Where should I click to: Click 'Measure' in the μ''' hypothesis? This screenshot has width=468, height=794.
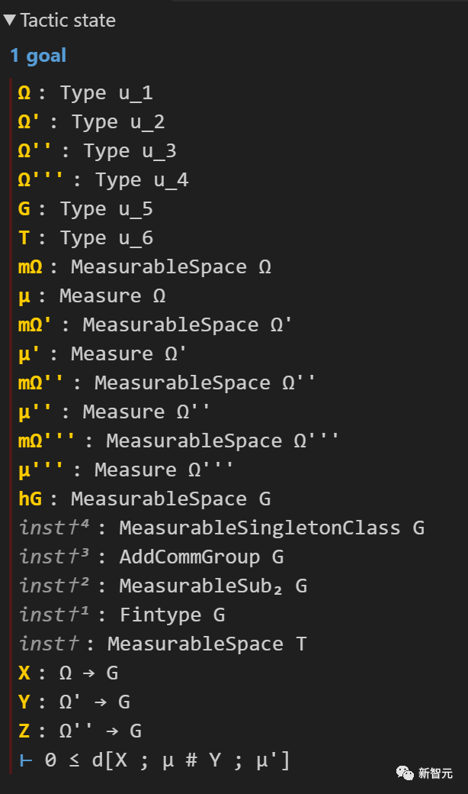coord(135,470)
